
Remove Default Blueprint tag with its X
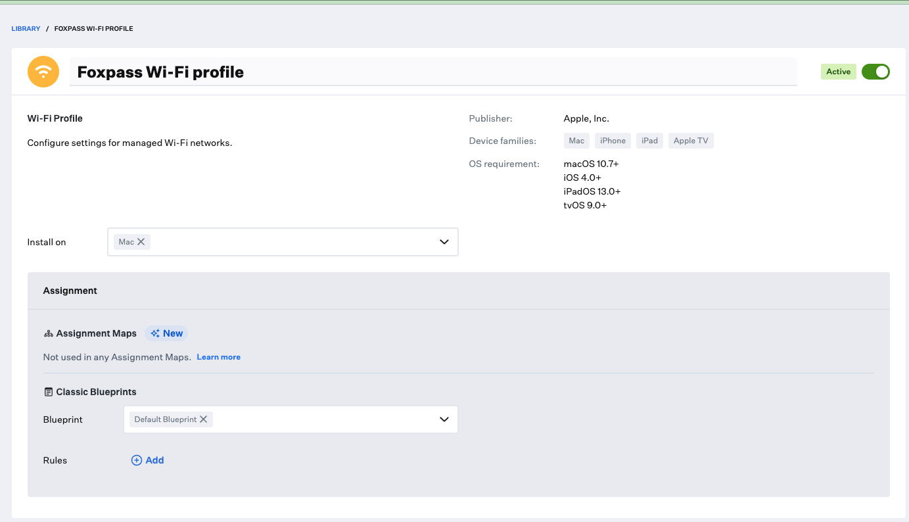[x=204, y=419]
